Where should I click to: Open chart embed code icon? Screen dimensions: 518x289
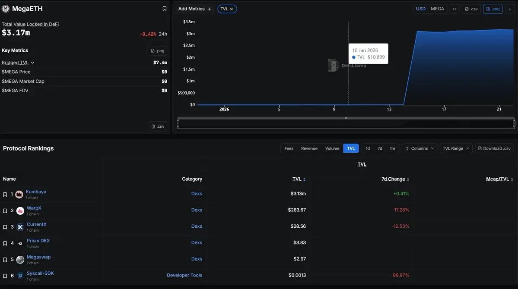click(x=454, y=9)
